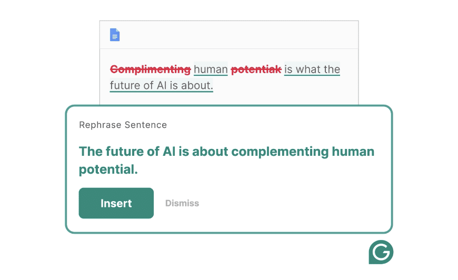Image resolution: width=458 pixels, height=280 pixels.
Task: Click inside the document text area
Action: [x=229, y=77]
